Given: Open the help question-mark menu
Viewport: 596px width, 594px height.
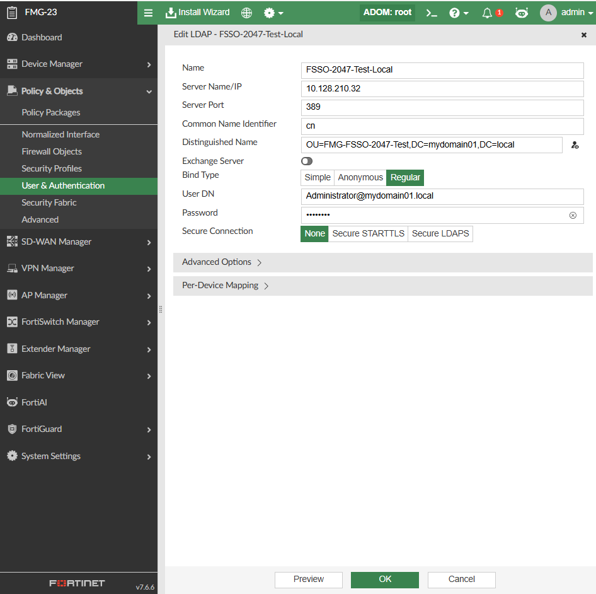Looking at the screenshot, I should 459,13.
